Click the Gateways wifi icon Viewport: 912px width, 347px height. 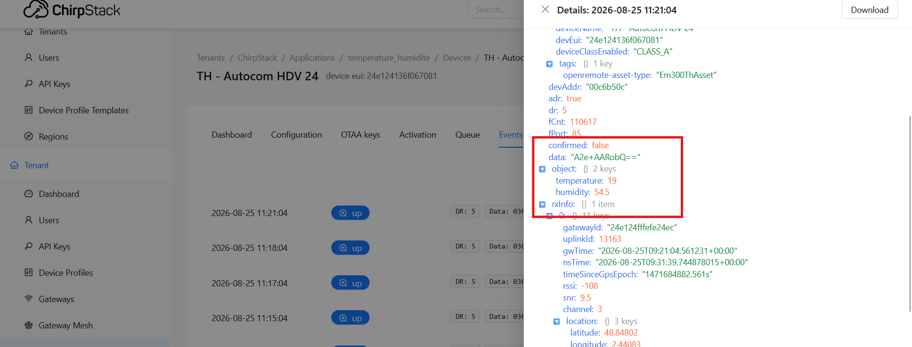(29, 299)
